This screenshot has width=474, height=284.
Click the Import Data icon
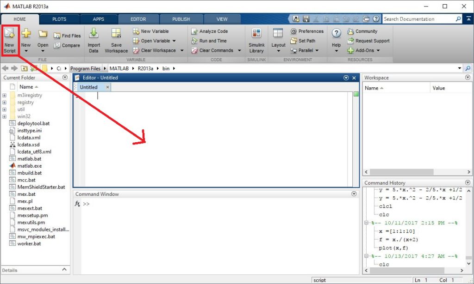[94, 40]
